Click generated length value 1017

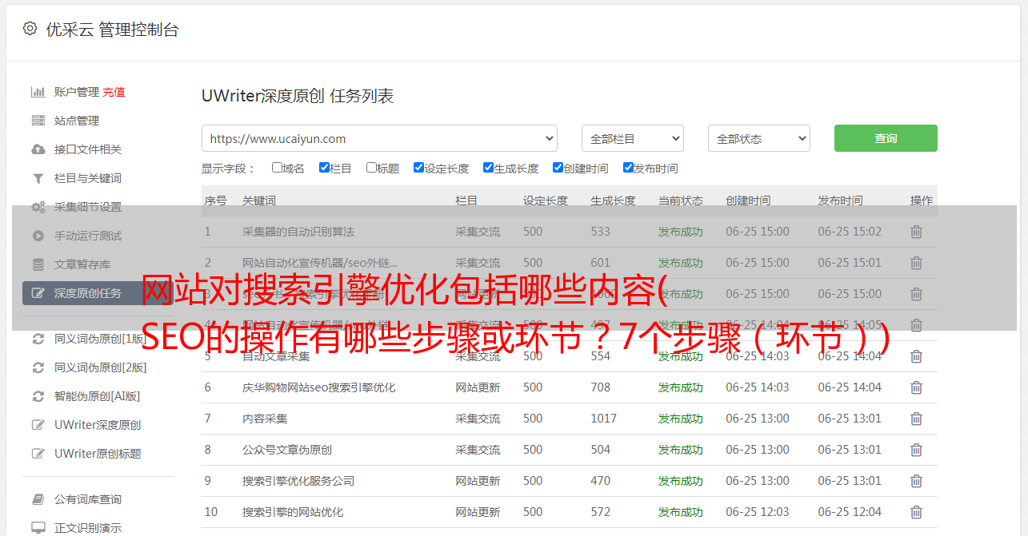pyautogui.click(x=604, y=419)
